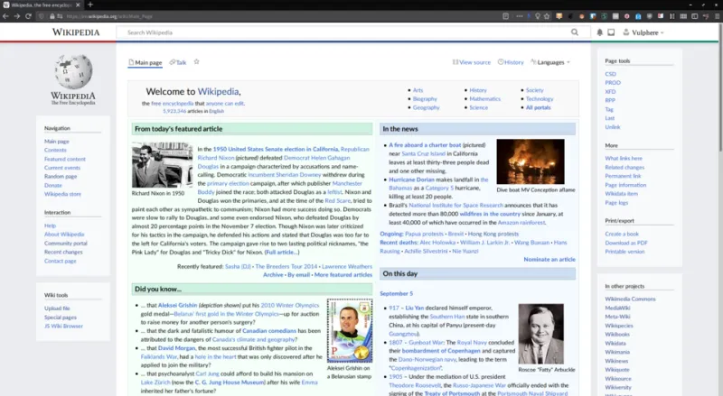This screenshot has height=396, width=723.
Task: Open the Mathematics portal link
Action: pyautogui.click(x=484, y=98)
